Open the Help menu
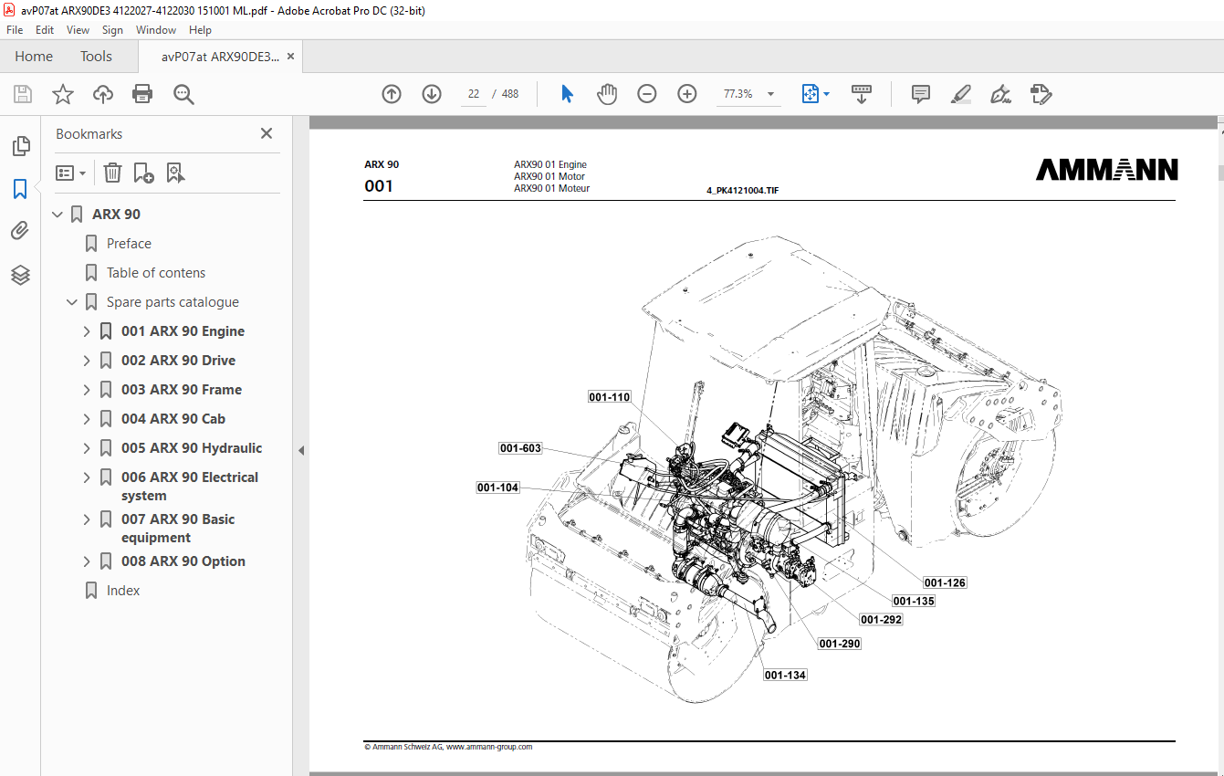Viewport: 1224px width, 776px height. tap(200, 30)
